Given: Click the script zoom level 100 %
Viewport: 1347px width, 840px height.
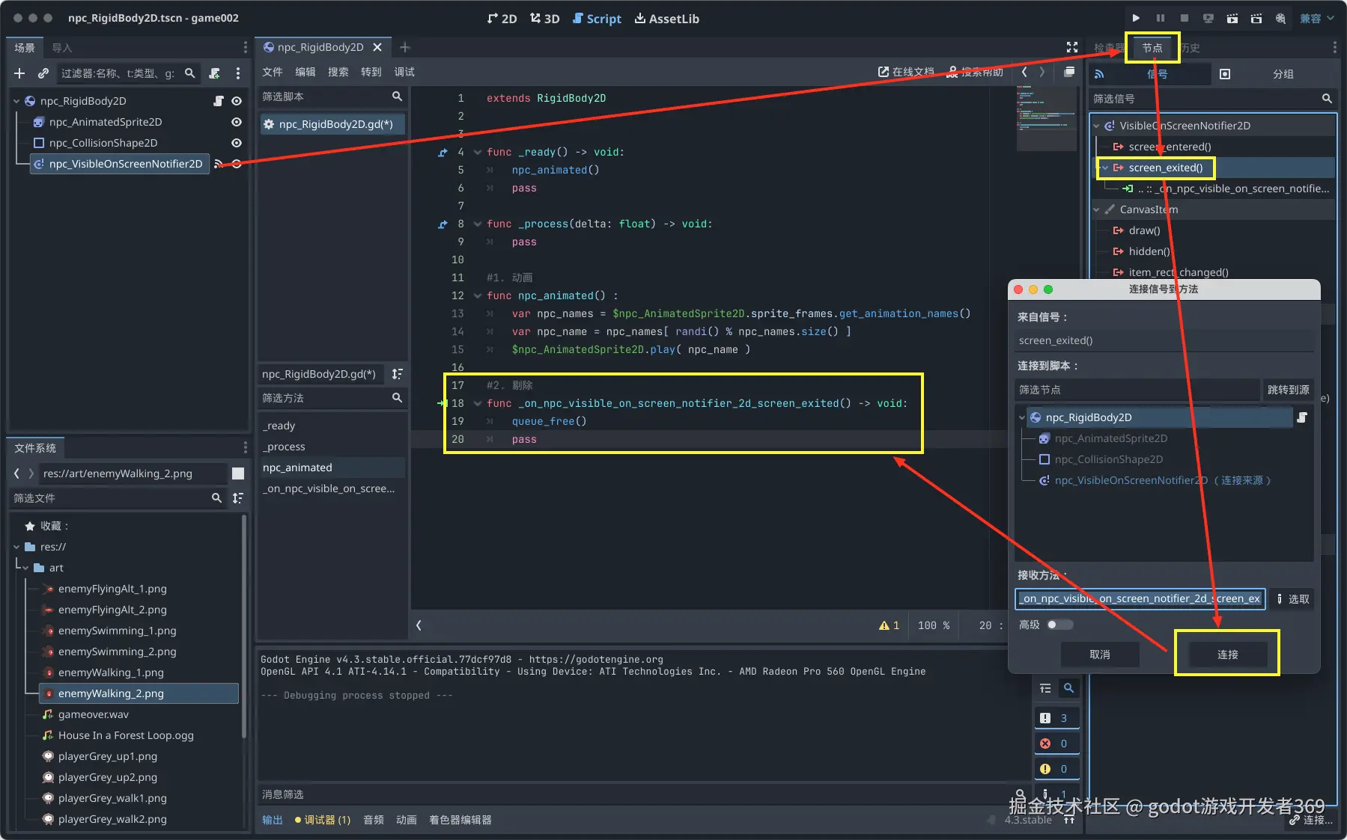Looking at the screenshot, I should (x=934, y=625).
